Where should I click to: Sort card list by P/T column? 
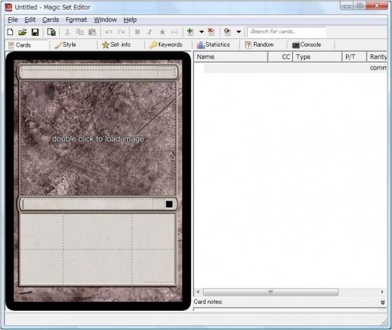[354, 57]
